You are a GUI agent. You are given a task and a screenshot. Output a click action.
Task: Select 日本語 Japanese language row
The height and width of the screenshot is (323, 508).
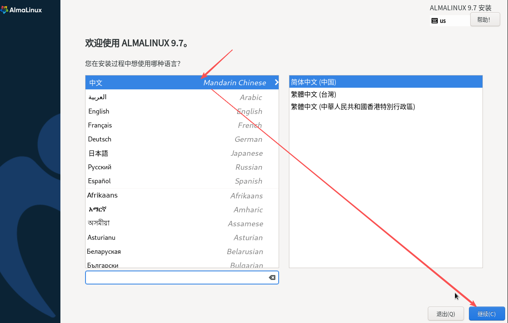pos(182,153)
